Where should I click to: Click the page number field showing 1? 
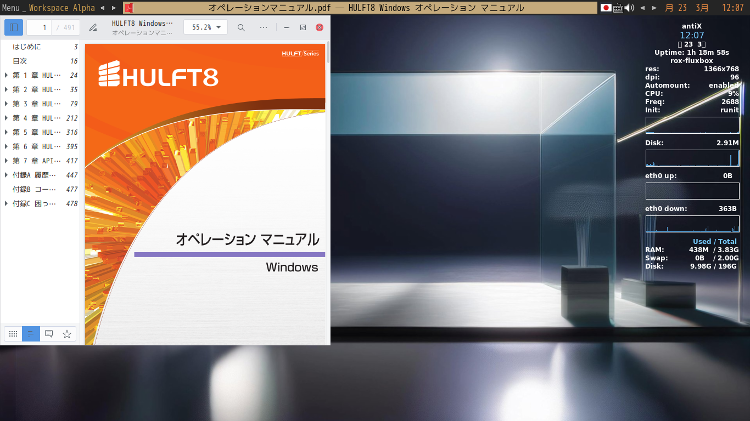click(x=40, y=27)
